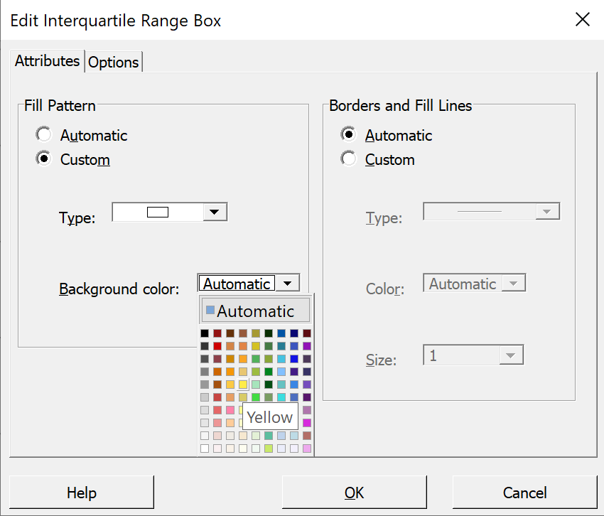Pick the black swatch at the grid's top-left

pyautogui.click(x=205, y=333)
